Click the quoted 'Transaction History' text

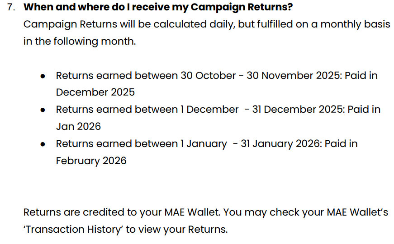tap(73, 230)
